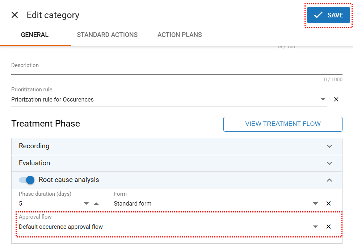This screenshot has height=244, width=353.
Task: Decrease the Phase duration days
Action: point(86,203)
